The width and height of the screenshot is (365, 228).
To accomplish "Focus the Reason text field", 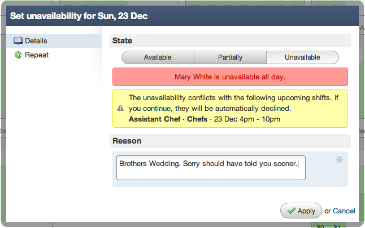I will (211, 168).
